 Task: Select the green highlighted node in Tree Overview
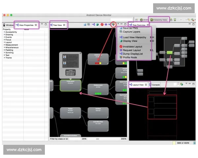[170, 52]
